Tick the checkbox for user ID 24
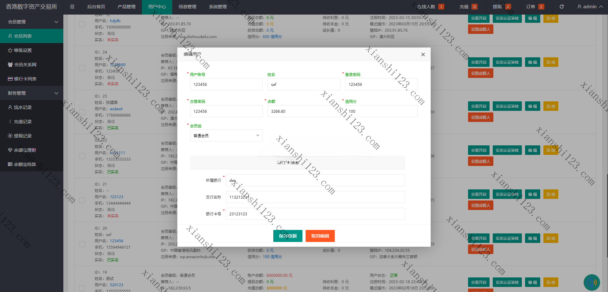This screenshot has width=608, height=292. (82, 68)
